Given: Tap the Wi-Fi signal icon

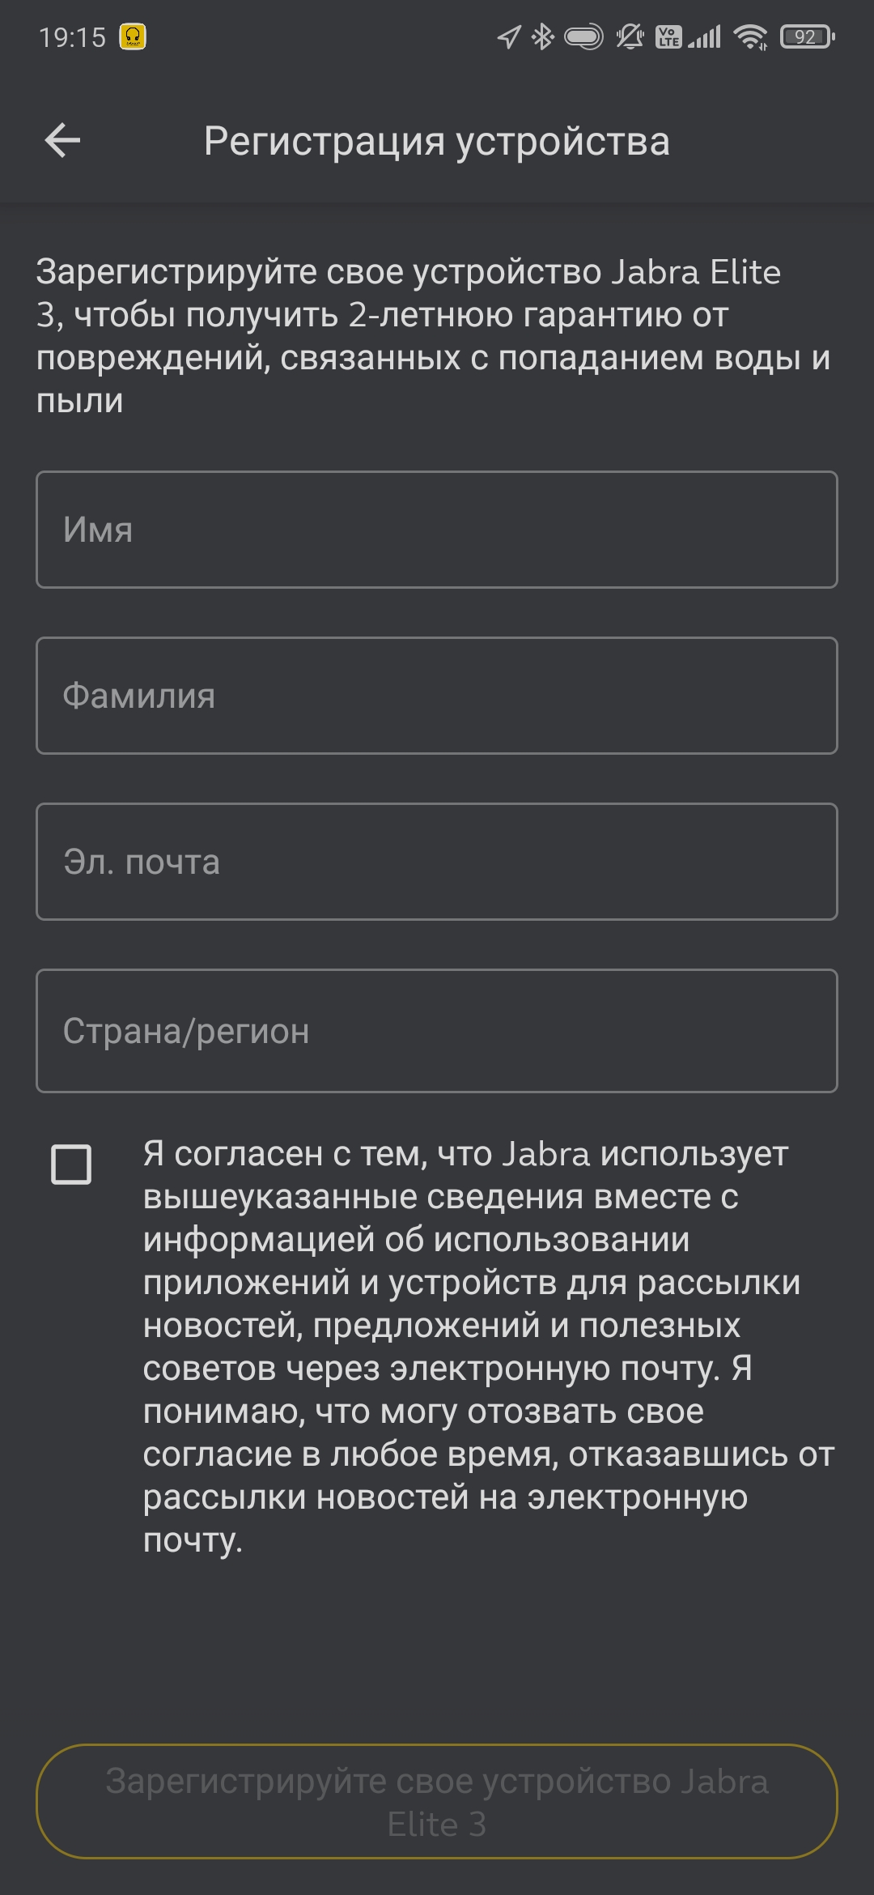Looking at the screenshot, I should tap(750, 36).
